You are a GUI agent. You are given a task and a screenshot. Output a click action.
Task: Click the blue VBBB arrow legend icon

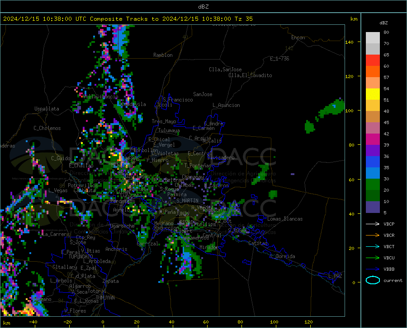pyautogui.click(x=373, y=269)
